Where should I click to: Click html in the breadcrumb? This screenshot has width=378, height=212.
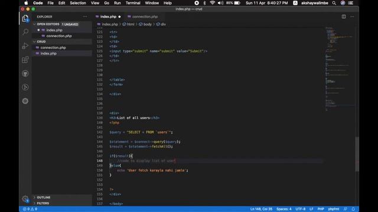point(129,24)
